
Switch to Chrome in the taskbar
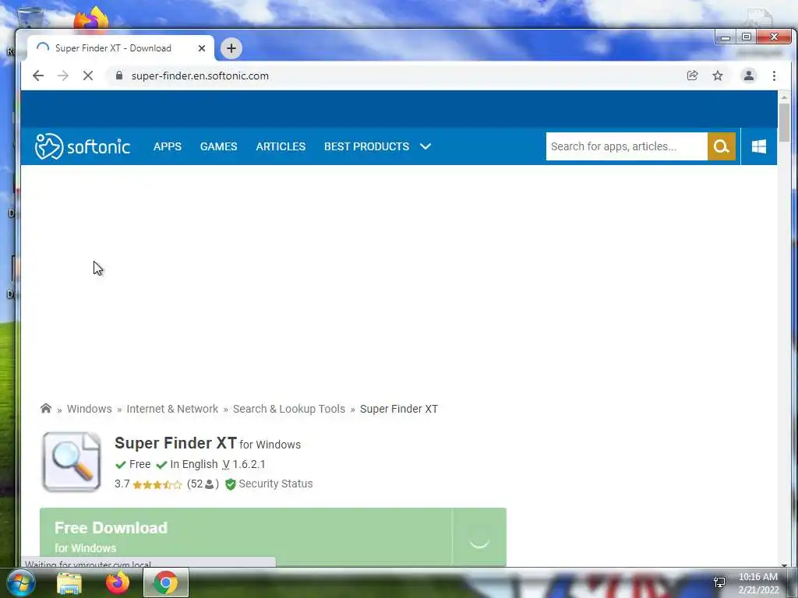pyautogui.click(x=166, y=582)
